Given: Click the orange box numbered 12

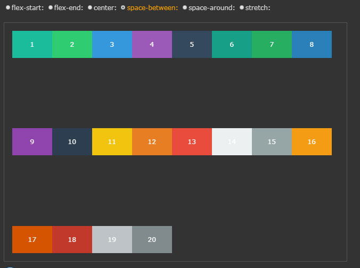Looking at the screenshot, I should (x=152, y=141).
